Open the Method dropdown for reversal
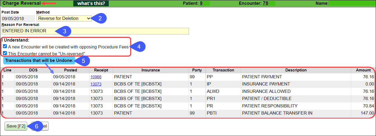The width and height of the screenshot is (376, 136). click(64, 19)
